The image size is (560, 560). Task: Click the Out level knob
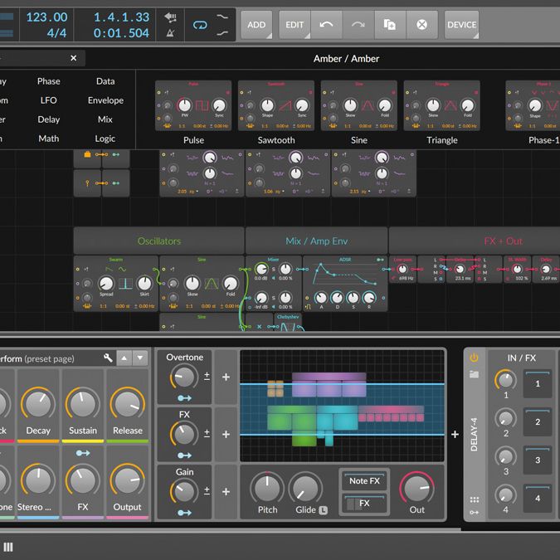coord(416,489)
